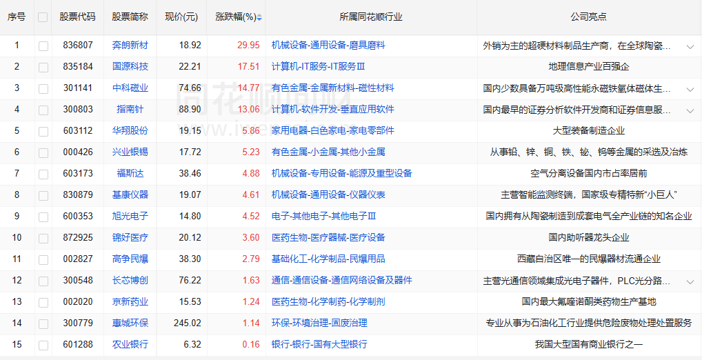Viewport: 702px width, 360px height.
Task: Check the box for 高争民爆
Action: pyautogui.click(x=43, y=260)
